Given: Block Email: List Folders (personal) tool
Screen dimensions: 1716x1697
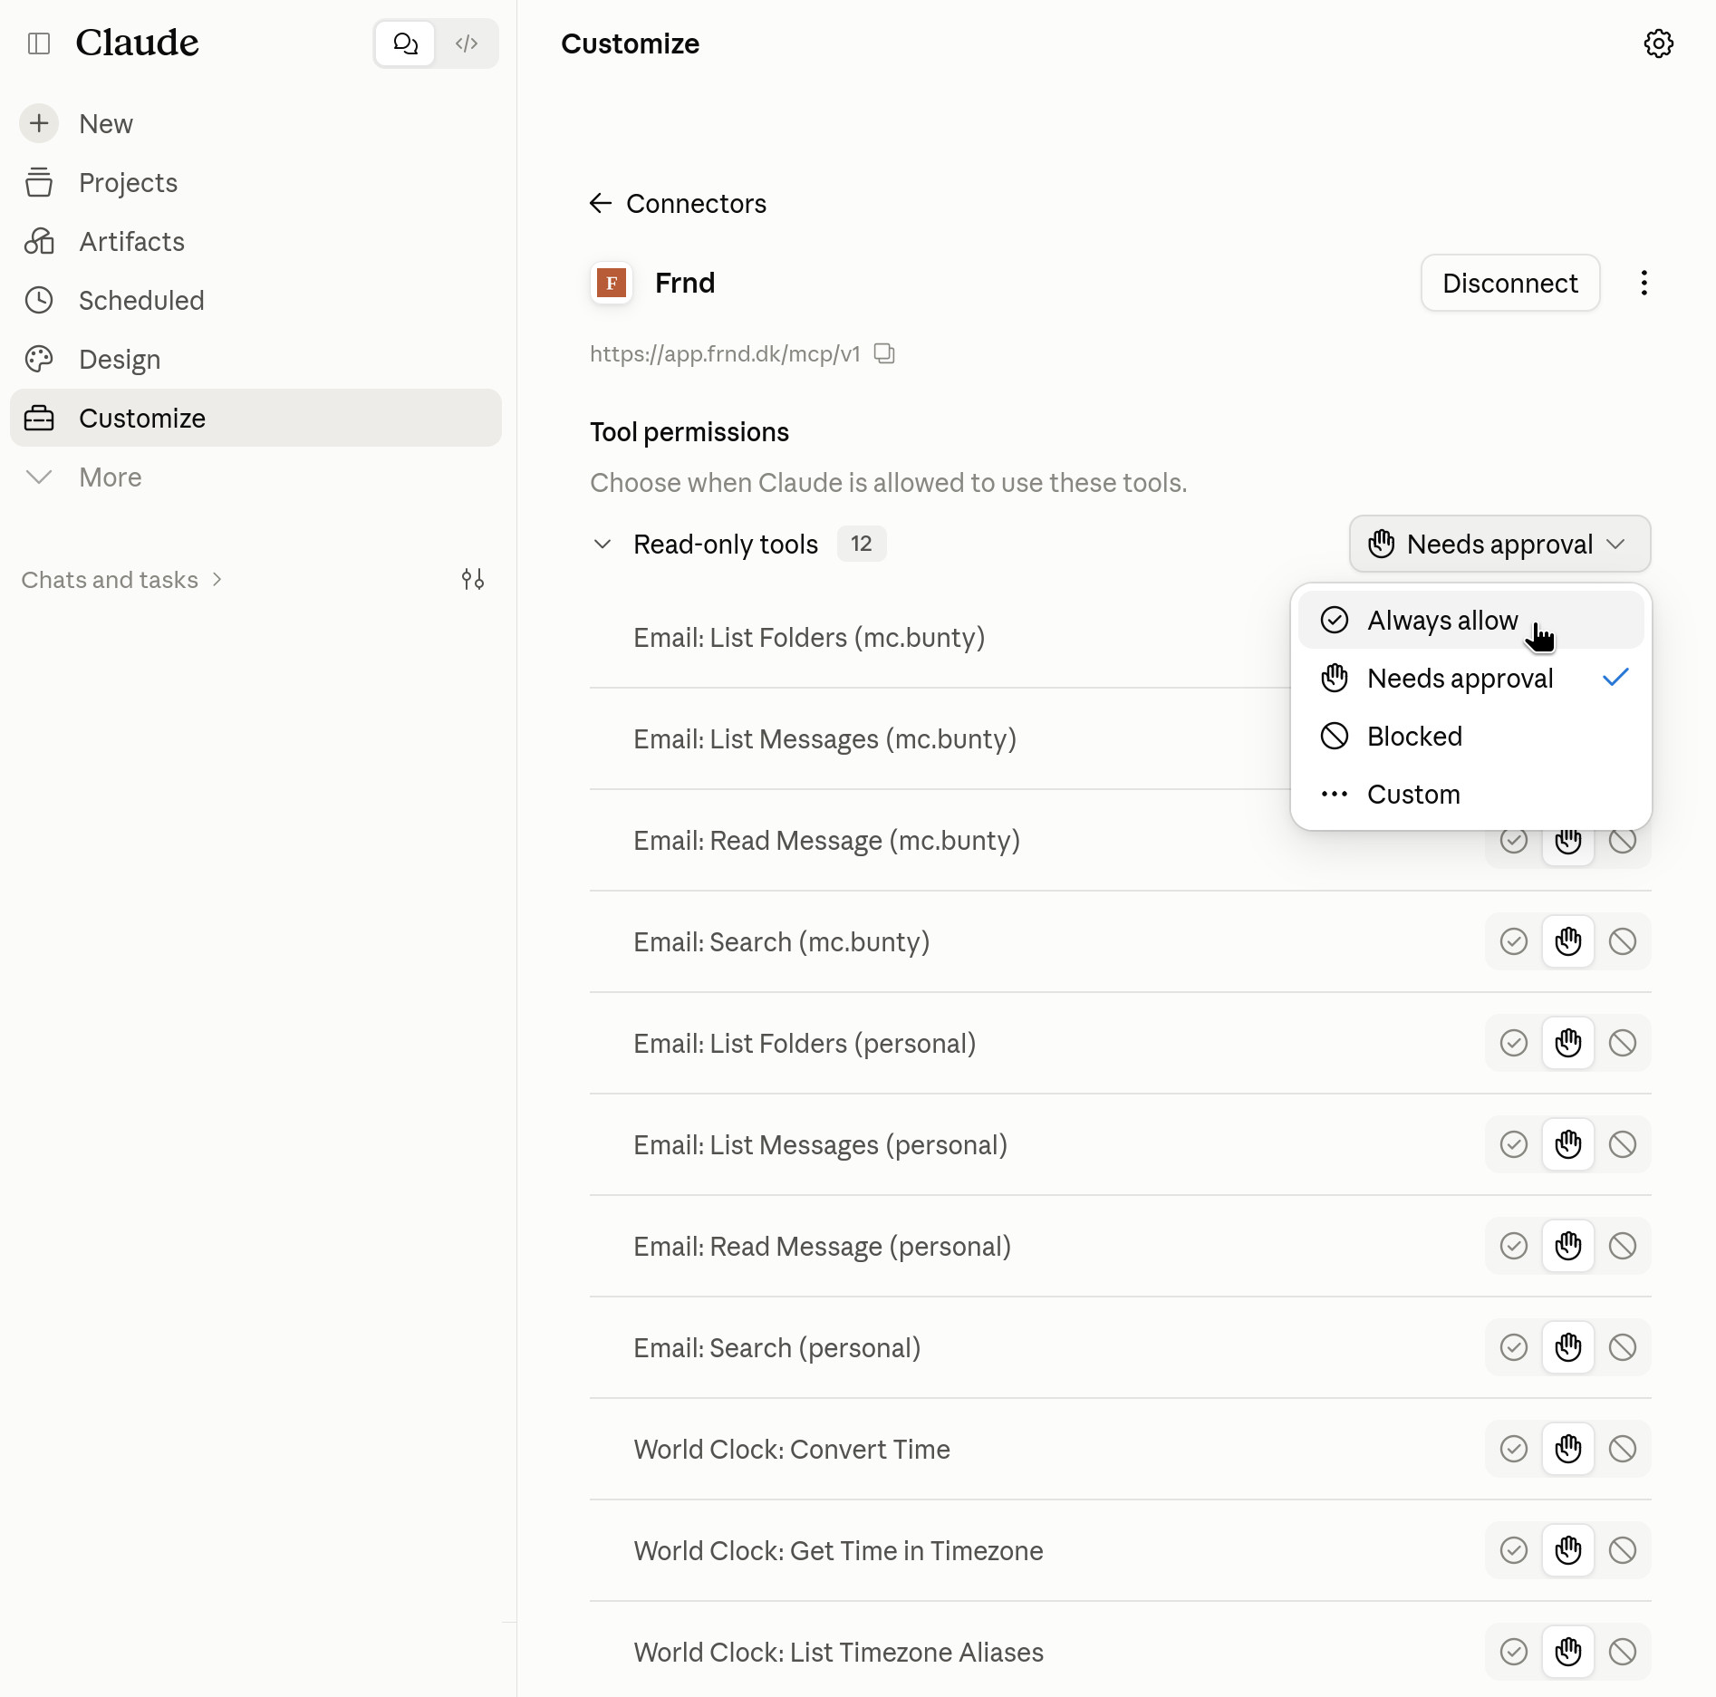Looking at the screenshot, I should pyautogui.click(x=1622, y=1043).
